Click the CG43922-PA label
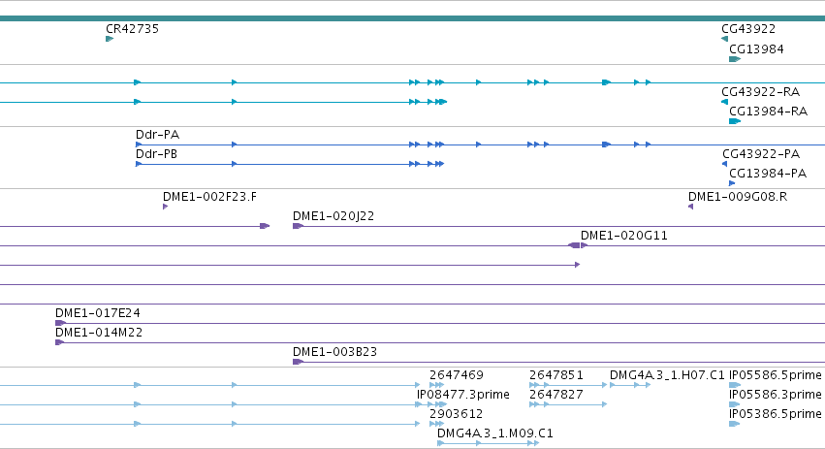 [x=761, y=153]
